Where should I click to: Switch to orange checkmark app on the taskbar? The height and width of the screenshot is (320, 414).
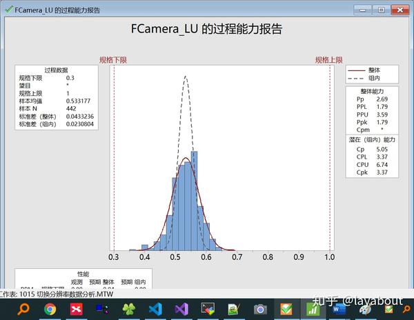[x=286, y=309]
